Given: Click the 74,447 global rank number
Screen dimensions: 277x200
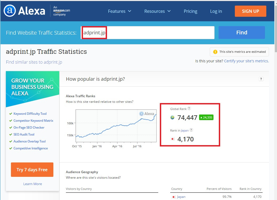Looking at the screenshot, I should (187, 118).
